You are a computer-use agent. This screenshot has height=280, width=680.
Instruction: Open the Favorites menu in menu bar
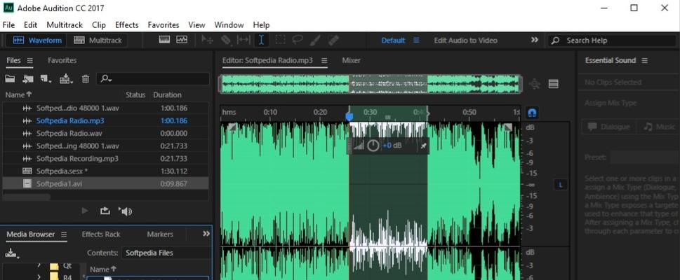coord(164,24)
